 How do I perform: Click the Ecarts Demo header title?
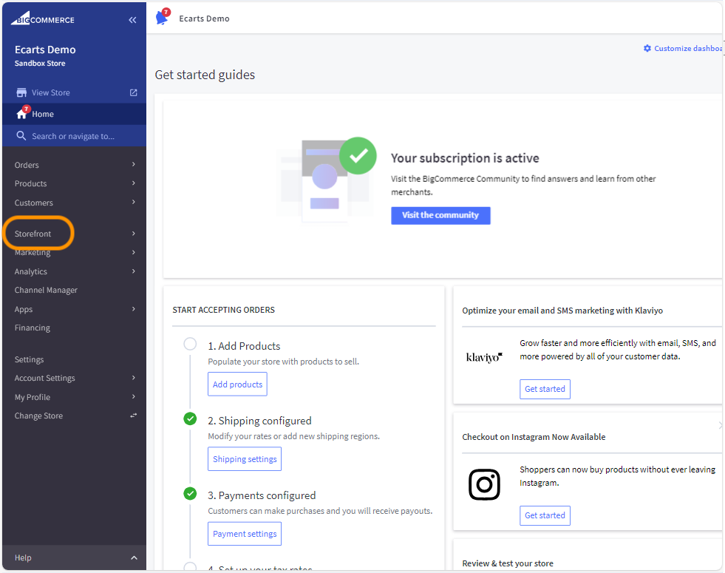coord(205,18)
